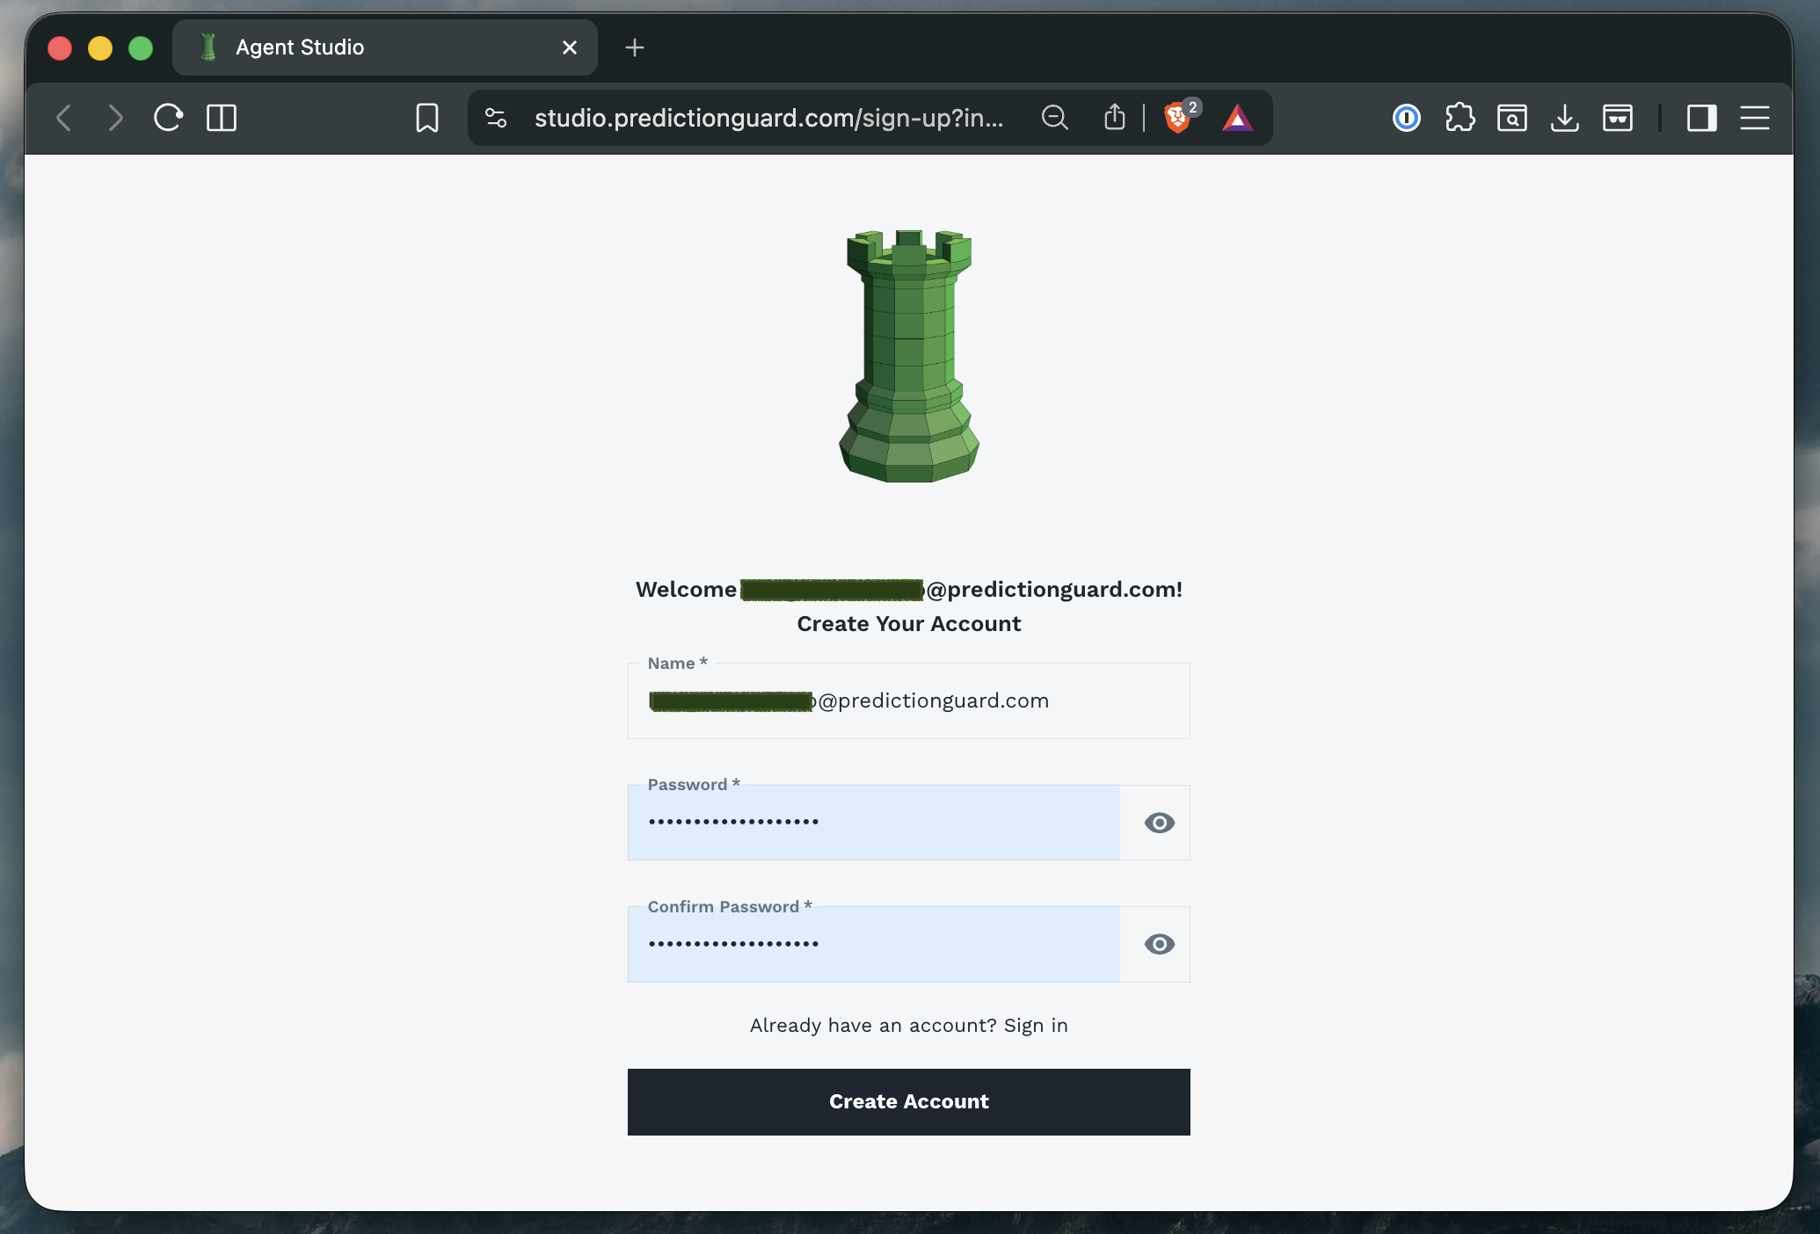Open the 1Password extension

(x=1406, y=118)
